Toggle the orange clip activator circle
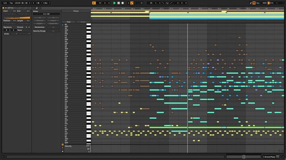286x160 pixels. pos(3,8)
